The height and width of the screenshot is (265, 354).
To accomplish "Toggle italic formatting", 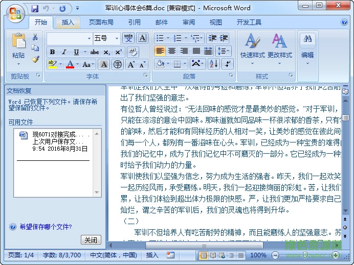I will pos(64,52).
